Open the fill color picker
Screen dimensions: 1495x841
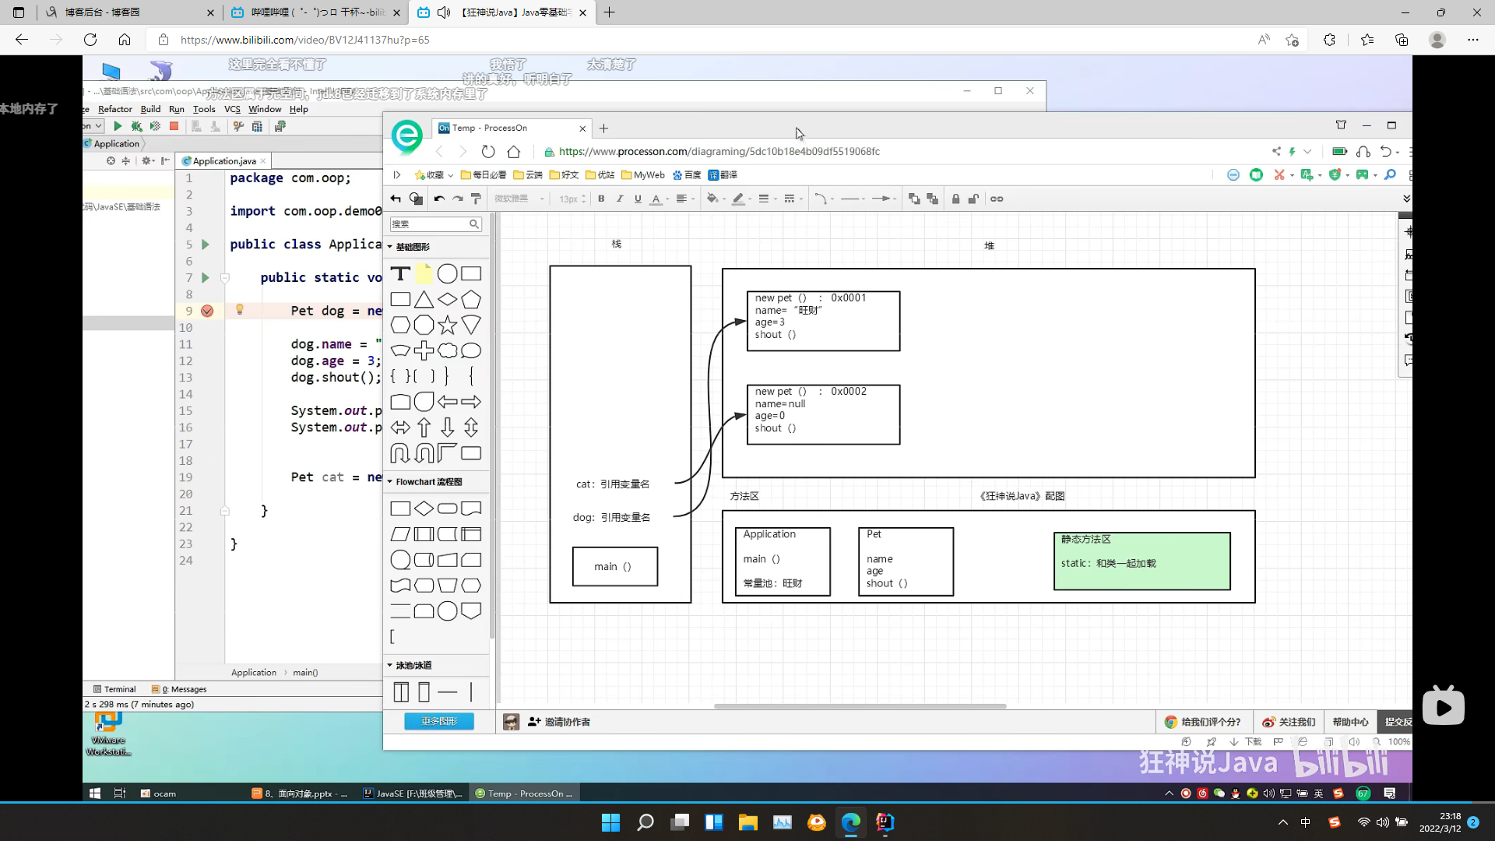(x=712, y=199)
